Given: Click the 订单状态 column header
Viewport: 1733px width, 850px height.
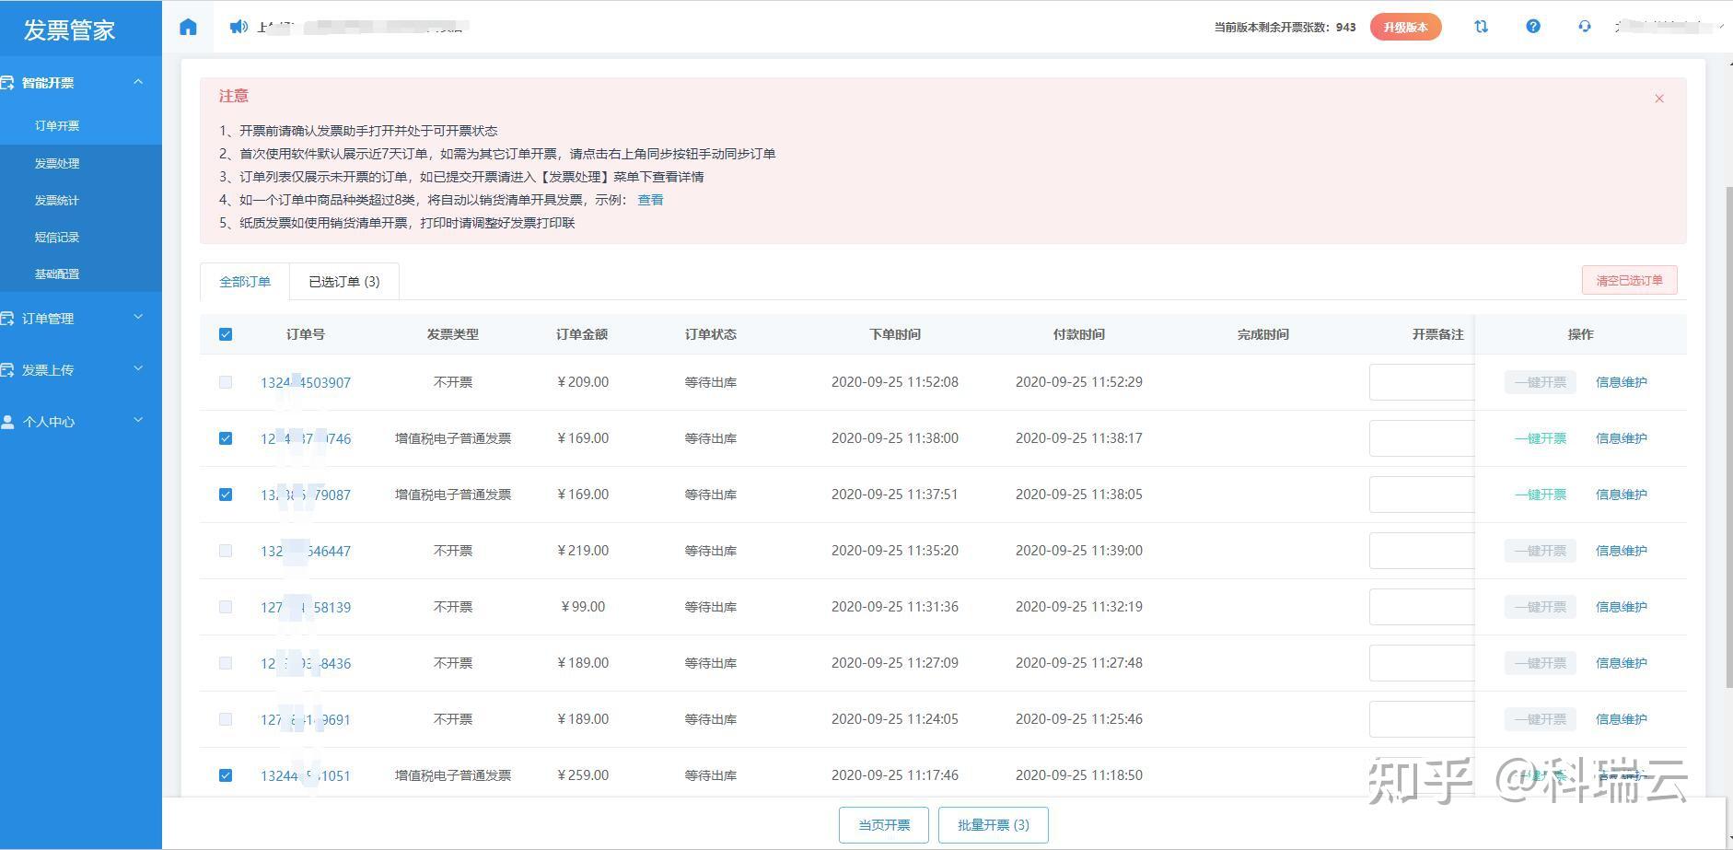Looking at the screenshot, I should [x=711, y=334].
